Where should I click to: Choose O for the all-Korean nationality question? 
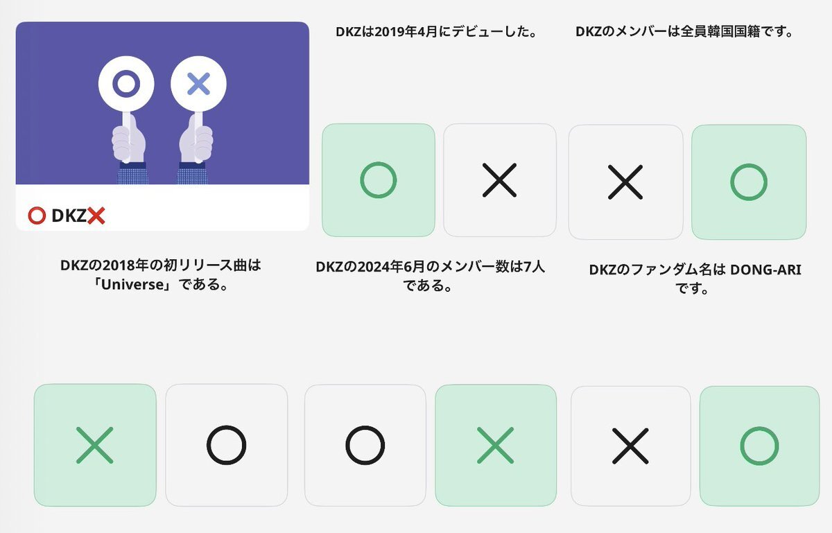[749, 182]
